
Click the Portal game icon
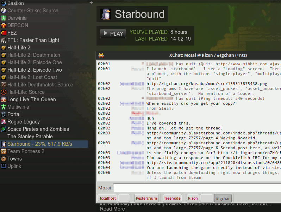pos(4,114)
